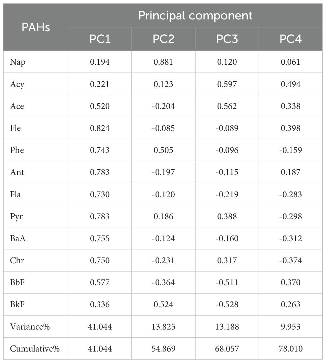
Task: Select the Chr PC4 value -0.374
Action: [291, 260]
